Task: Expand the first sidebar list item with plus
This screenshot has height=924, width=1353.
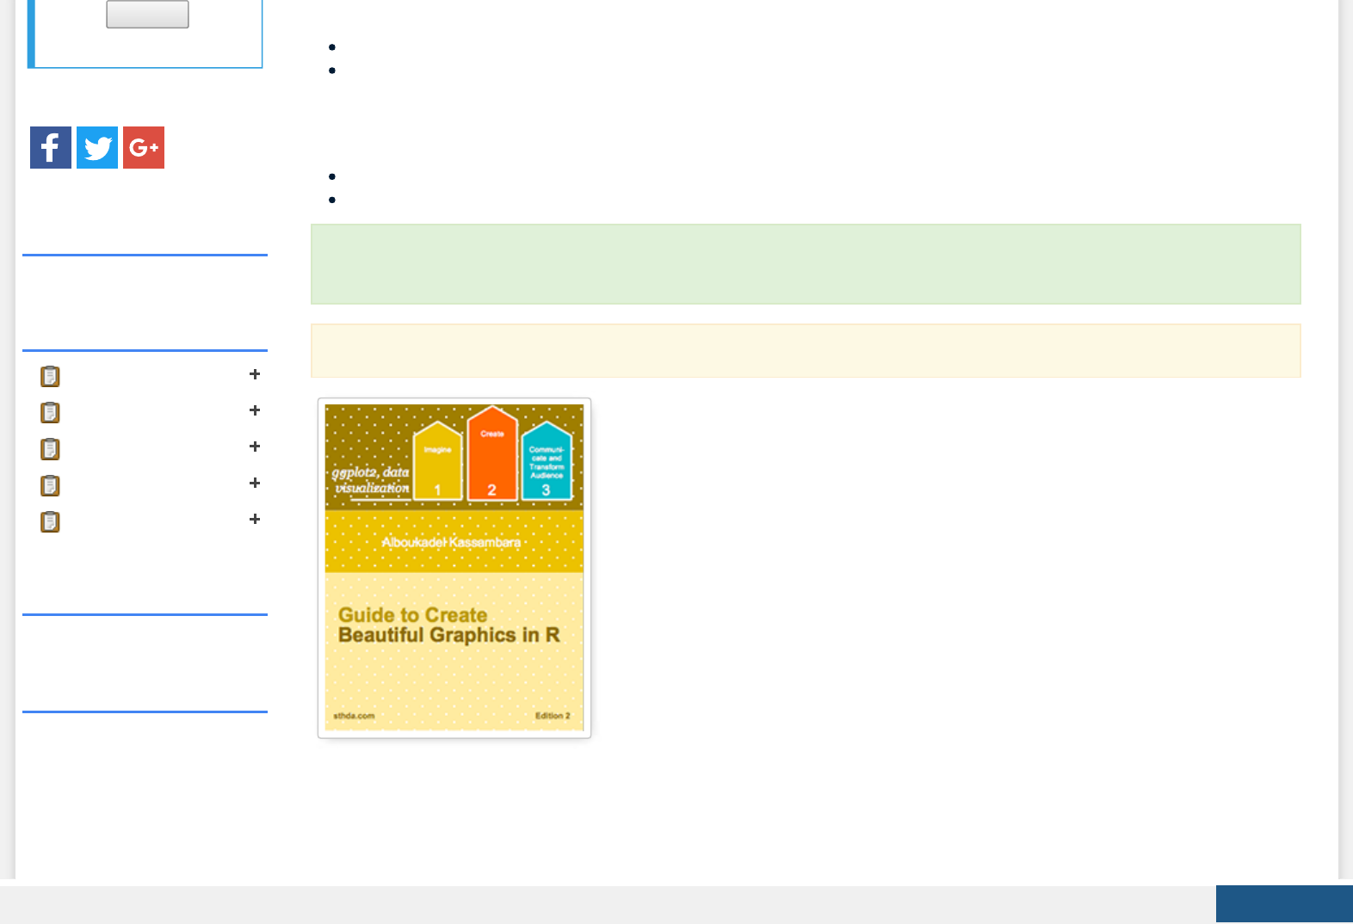Action: click(x=255, y=374)
